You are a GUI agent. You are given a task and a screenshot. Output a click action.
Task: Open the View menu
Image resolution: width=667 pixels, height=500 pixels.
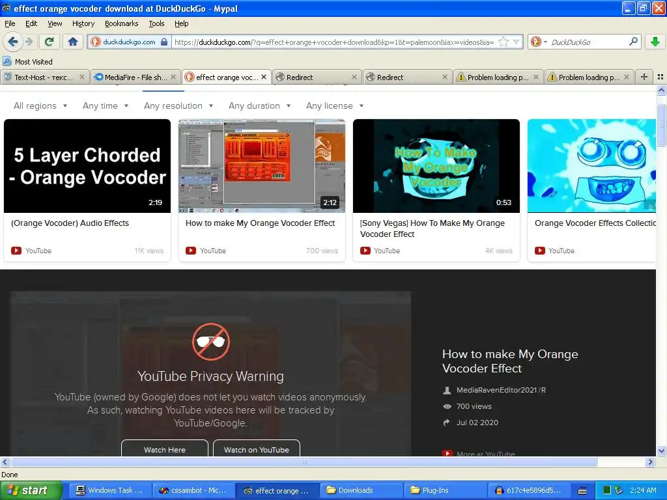pyautogui.click(x=55, y=23)
